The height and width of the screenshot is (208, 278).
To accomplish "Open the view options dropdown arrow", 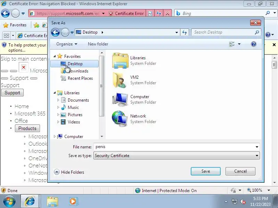I will 239,44.
